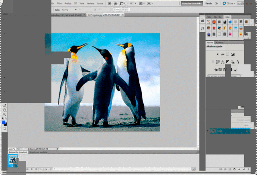Select the Zoom tool in the toolbox
The height and width of the screenshot is (175, 257).
(x=4, y=114)
